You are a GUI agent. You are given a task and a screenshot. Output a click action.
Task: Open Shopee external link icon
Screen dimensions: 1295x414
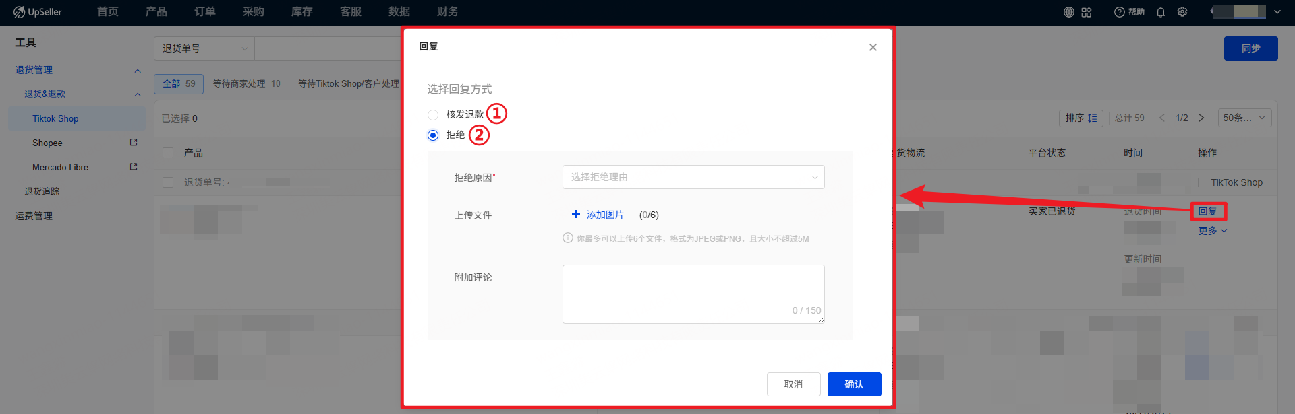(134, 143)
